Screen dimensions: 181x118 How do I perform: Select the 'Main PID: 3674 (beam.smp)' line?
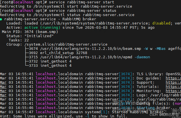click(x=30, y=32)
